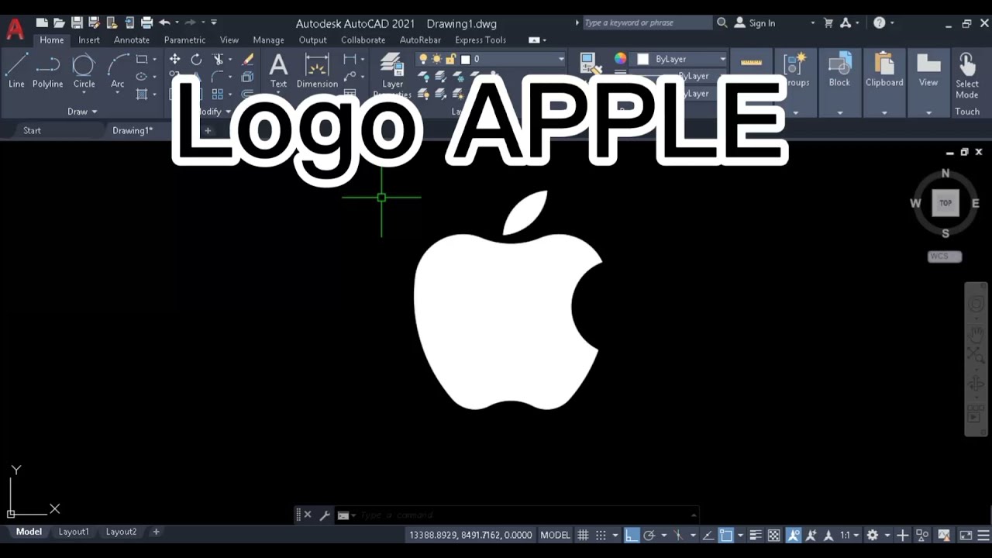Select the Arc tool
The image size is (992, 558).
point(118,71)
